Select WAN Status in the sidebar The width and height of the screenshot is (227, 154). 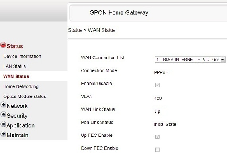16,76
